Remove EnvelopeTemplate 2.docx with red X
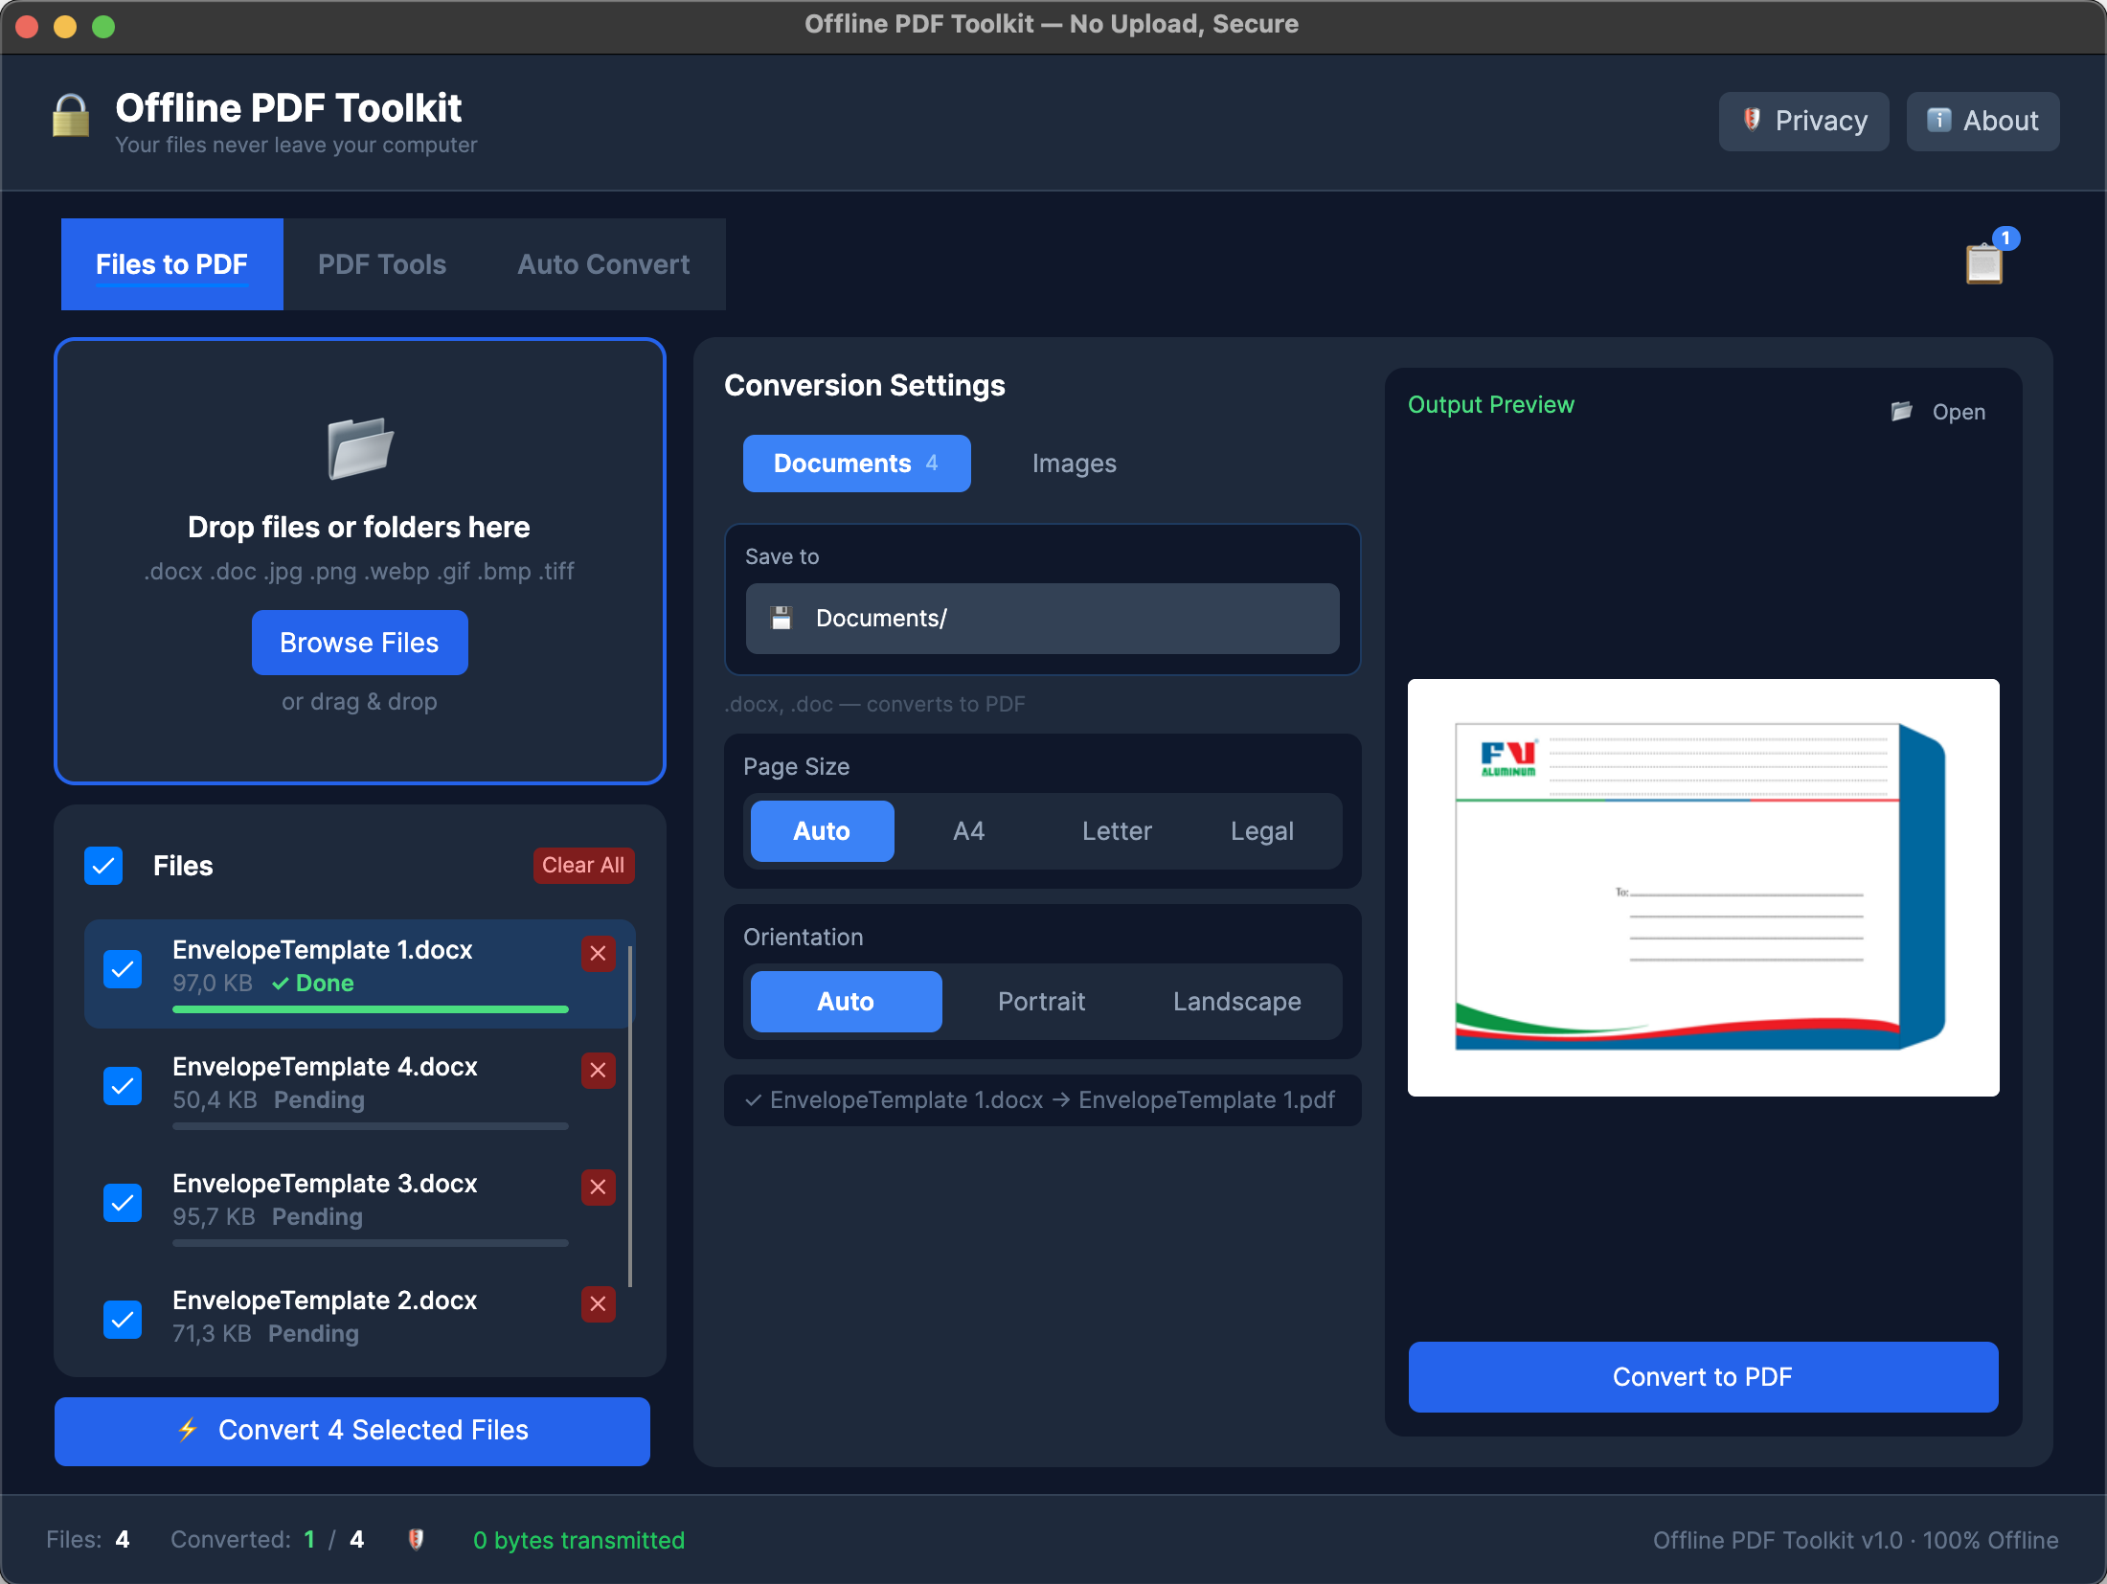This screenshot has width=2107, height=1584. coord(599,1303)
